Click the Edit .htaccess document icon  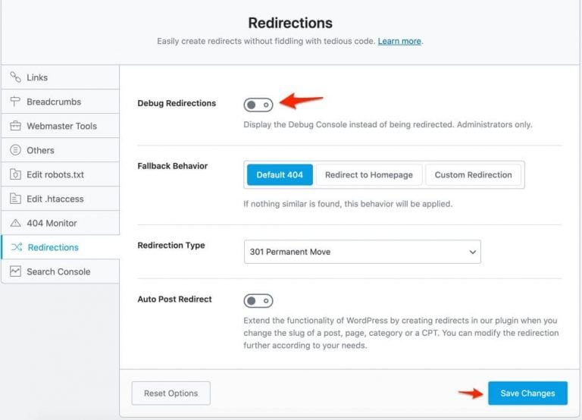click(x=15, y=199)
